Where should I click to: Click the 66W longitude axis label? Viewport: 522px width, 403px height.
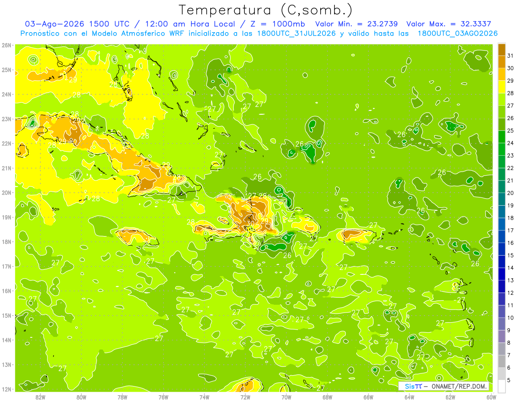[x=368, y=397]
